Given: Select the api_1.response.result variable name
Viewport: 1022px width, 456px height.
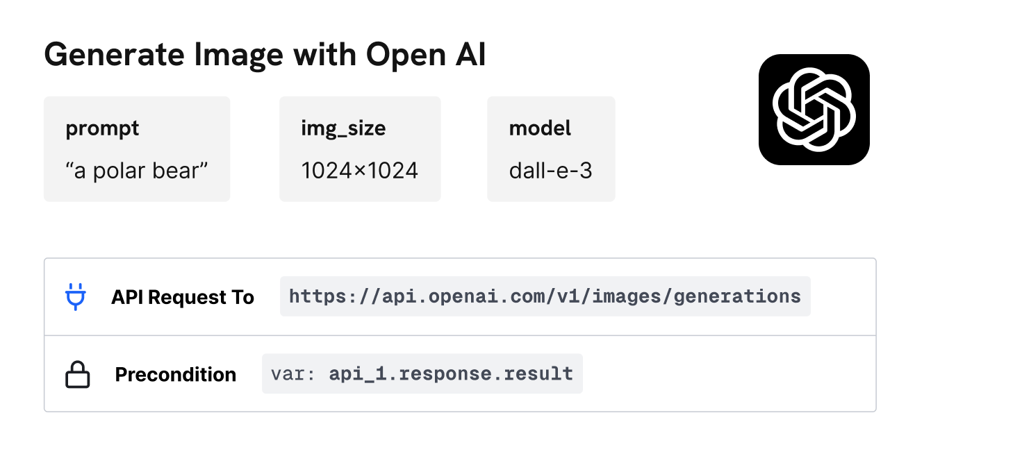Looking at the screenshot, I should (x=451, y=374).
